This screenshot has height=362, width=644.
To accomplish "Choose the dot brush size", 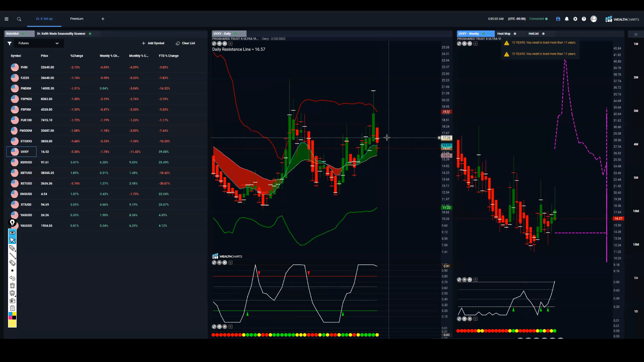I will pyautogui.click(x=12, y=270).
